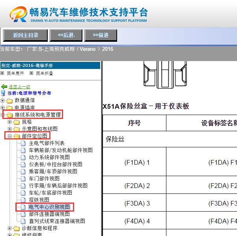The width and height of the screenshot is (237, 236).
Task: Click the document icon beside 部件连接器端视图
Action: (23, 214)
